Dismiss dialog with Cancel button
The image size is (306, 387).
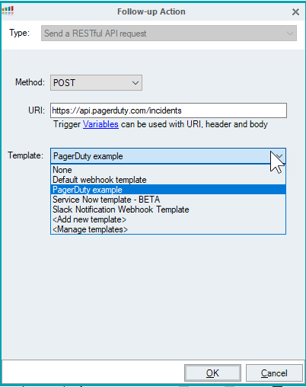[274, 373]
